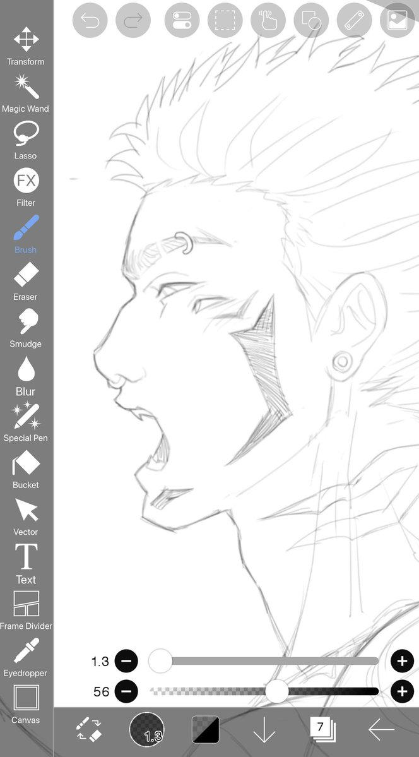Decrease opacity with minus button
Viewport: 419px width, 757px height.
(126, 691)
